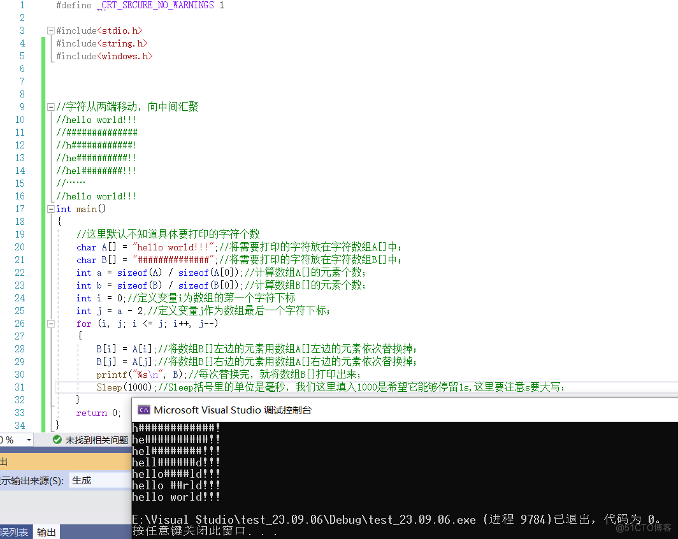
Task: Click console exe path exit message line
Action: 396,519
